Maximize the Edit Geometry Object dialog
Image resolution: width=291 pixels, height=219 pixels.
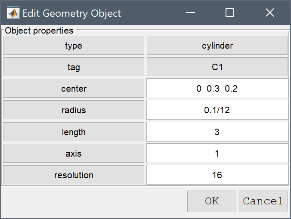(x=230, y=13)
